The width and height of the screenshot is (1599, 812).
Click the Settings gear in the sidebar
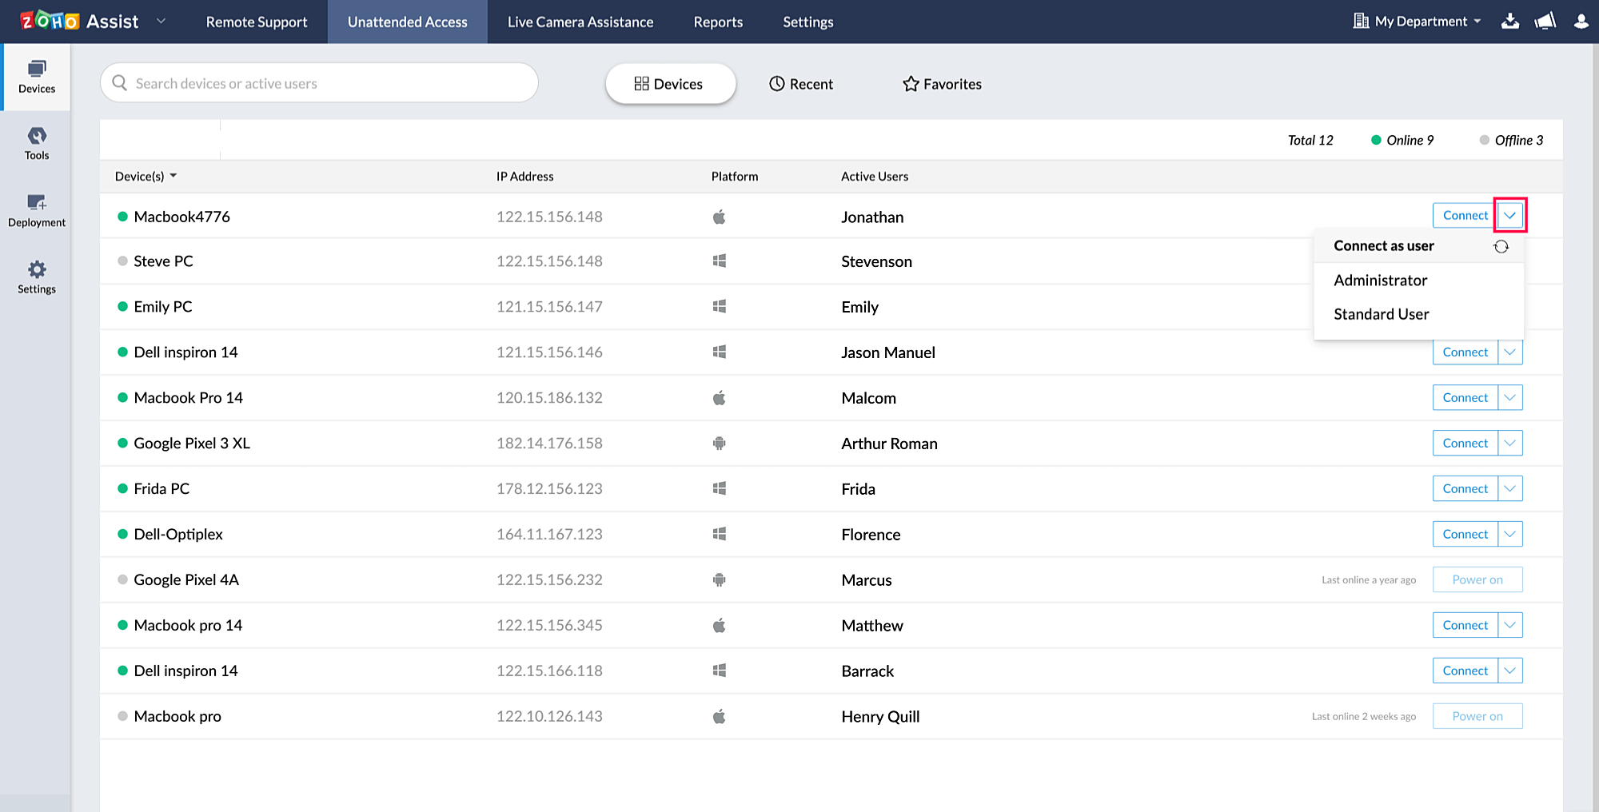37,277
